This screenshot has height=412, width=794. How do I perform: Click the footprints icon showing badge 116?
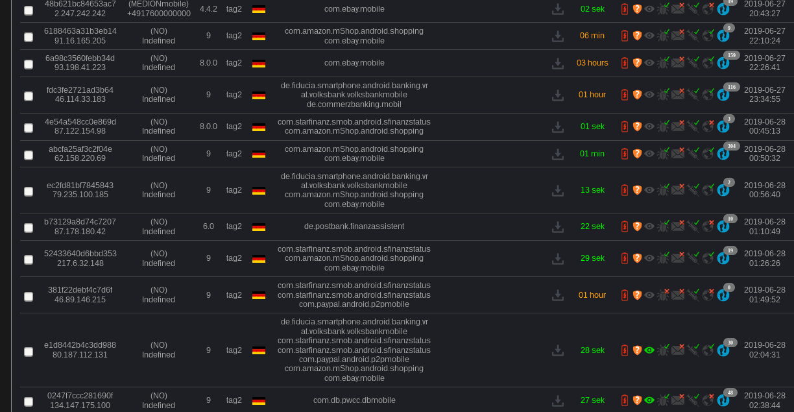(723, 95)
